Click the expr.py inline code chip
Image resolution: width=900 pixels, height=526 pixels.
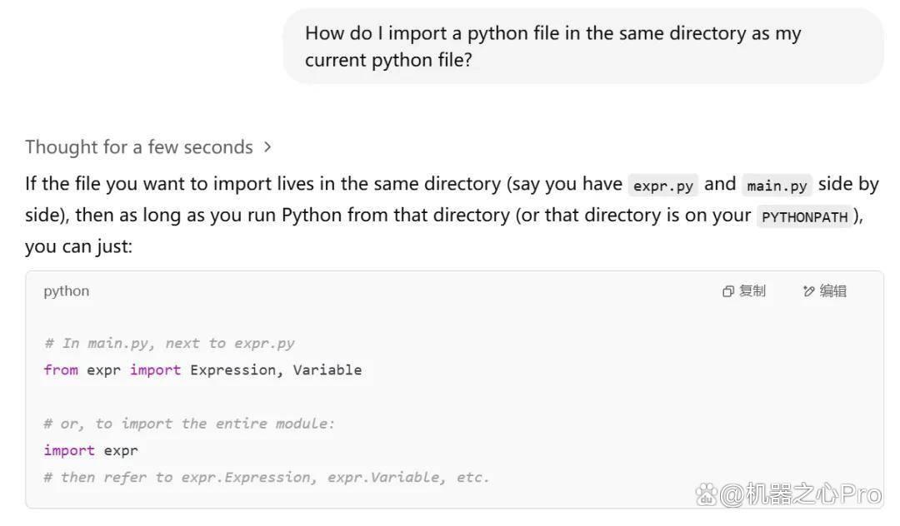[663, 186]
